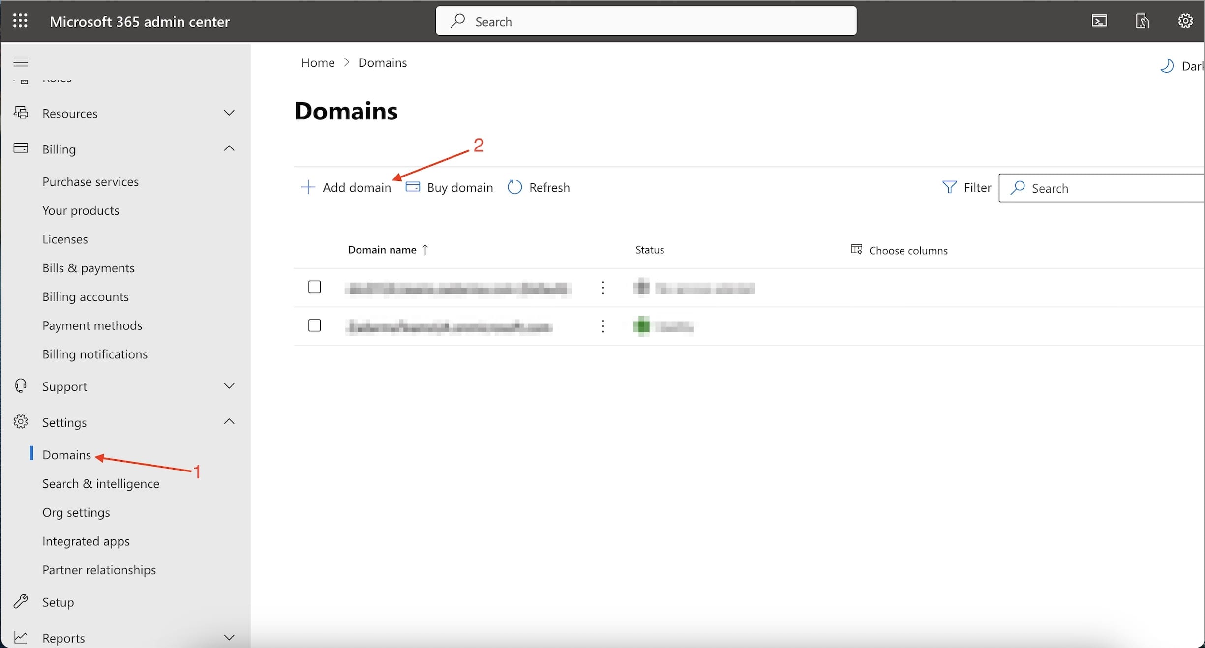This screenshot has height=648, width=1205.
Task: Open Cloud Shell from the top bar
Action: pyautogui.click(x=1099, y=21)
